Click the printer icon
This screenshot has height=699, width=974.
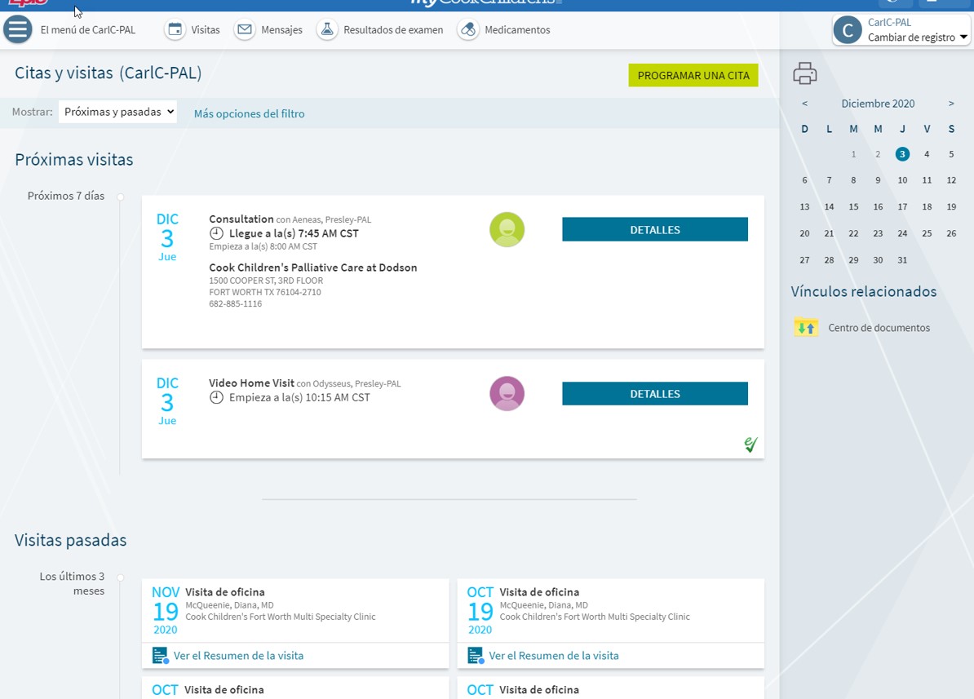[x=804, y=73]
